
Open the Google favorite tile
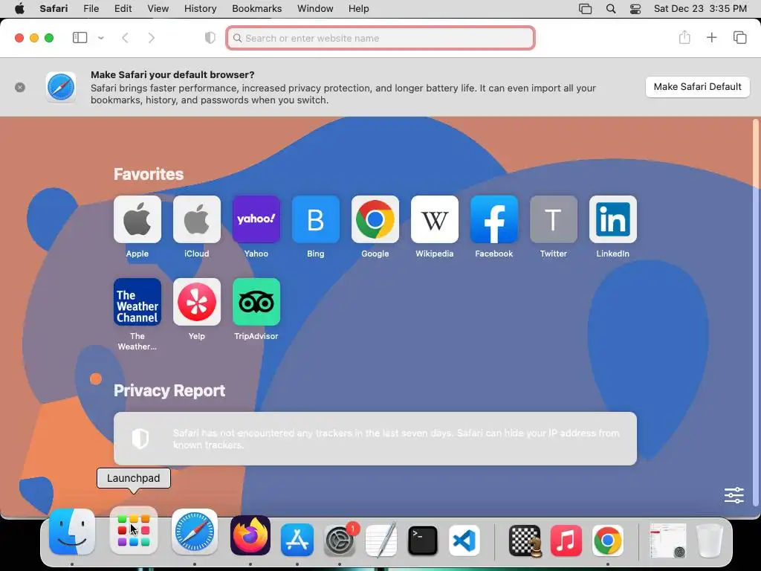click(375, 219)
